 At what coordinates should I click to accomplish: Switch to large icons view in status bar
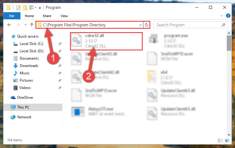click(x=227, y=140)
